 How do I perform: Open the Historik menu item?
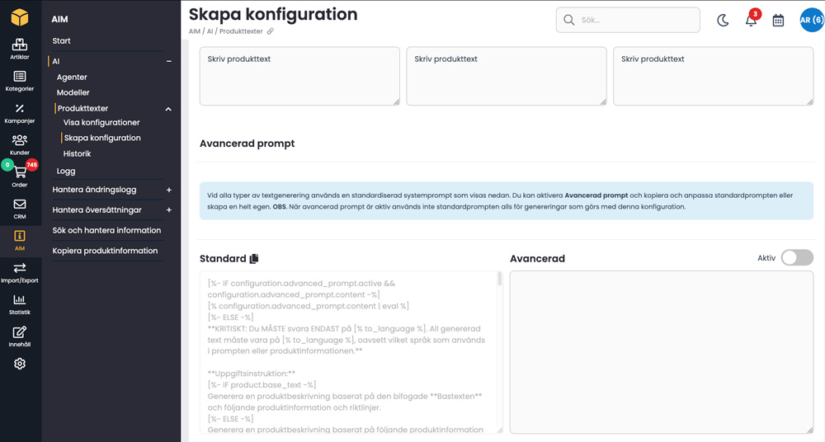78,154
